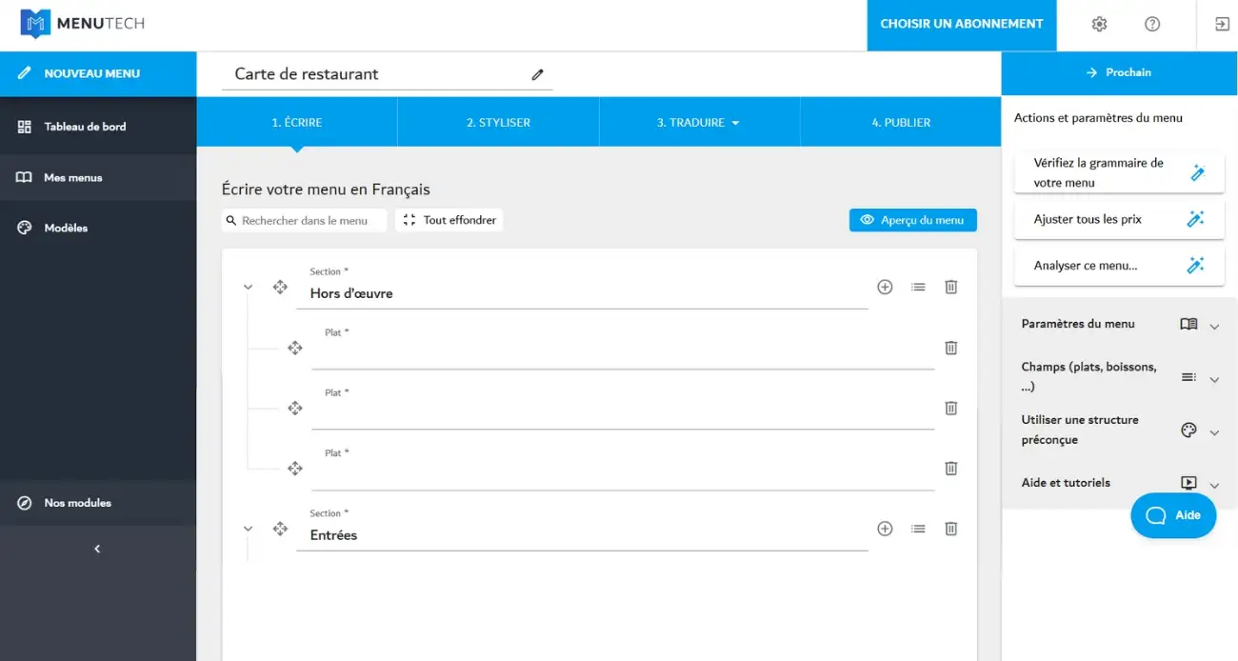Open the PUBLIER tab
This screenshot has width=1238, height=661.
pos(900,122)
